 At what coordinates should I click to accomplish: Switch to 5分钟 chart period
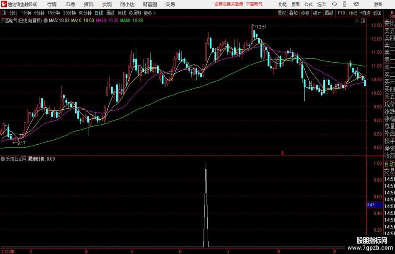tap(39, 13)
